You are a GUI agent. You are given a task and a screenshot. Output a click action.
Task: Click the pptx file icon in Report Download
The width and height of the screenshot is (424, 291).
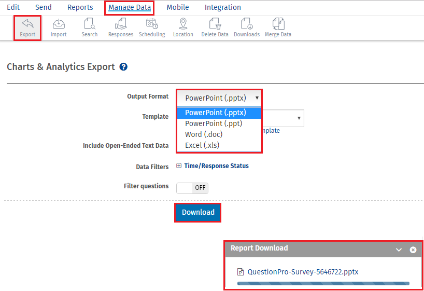(x=240, y=272)
